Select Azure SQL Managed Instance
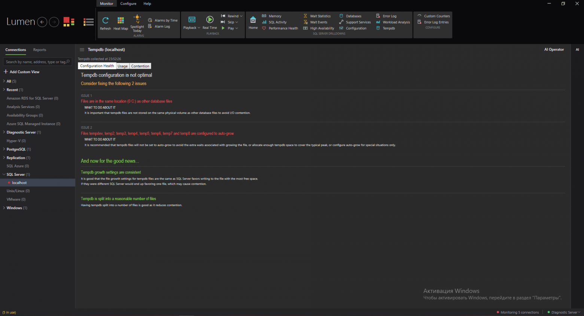Image resolution: width=584 pixels, height=316 pixels. tap(33, 124)
